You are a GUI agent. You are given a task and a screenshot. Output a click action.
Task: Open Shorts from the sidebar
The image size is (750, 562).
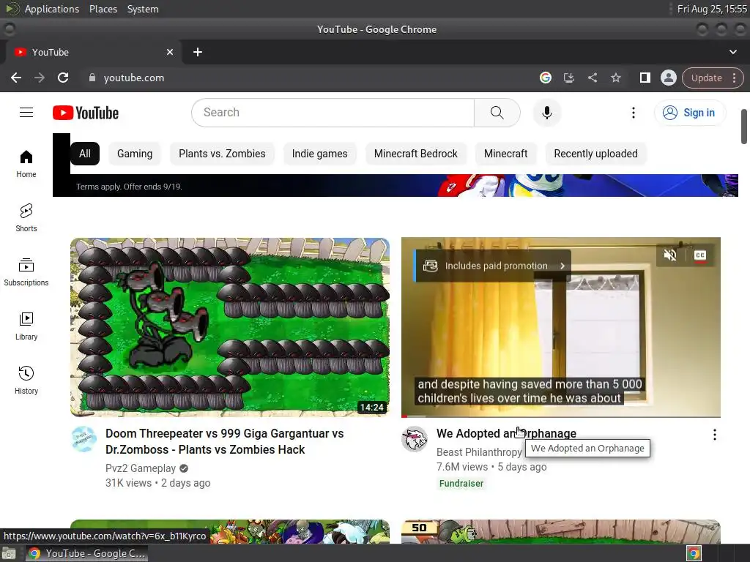pos(26,218)
